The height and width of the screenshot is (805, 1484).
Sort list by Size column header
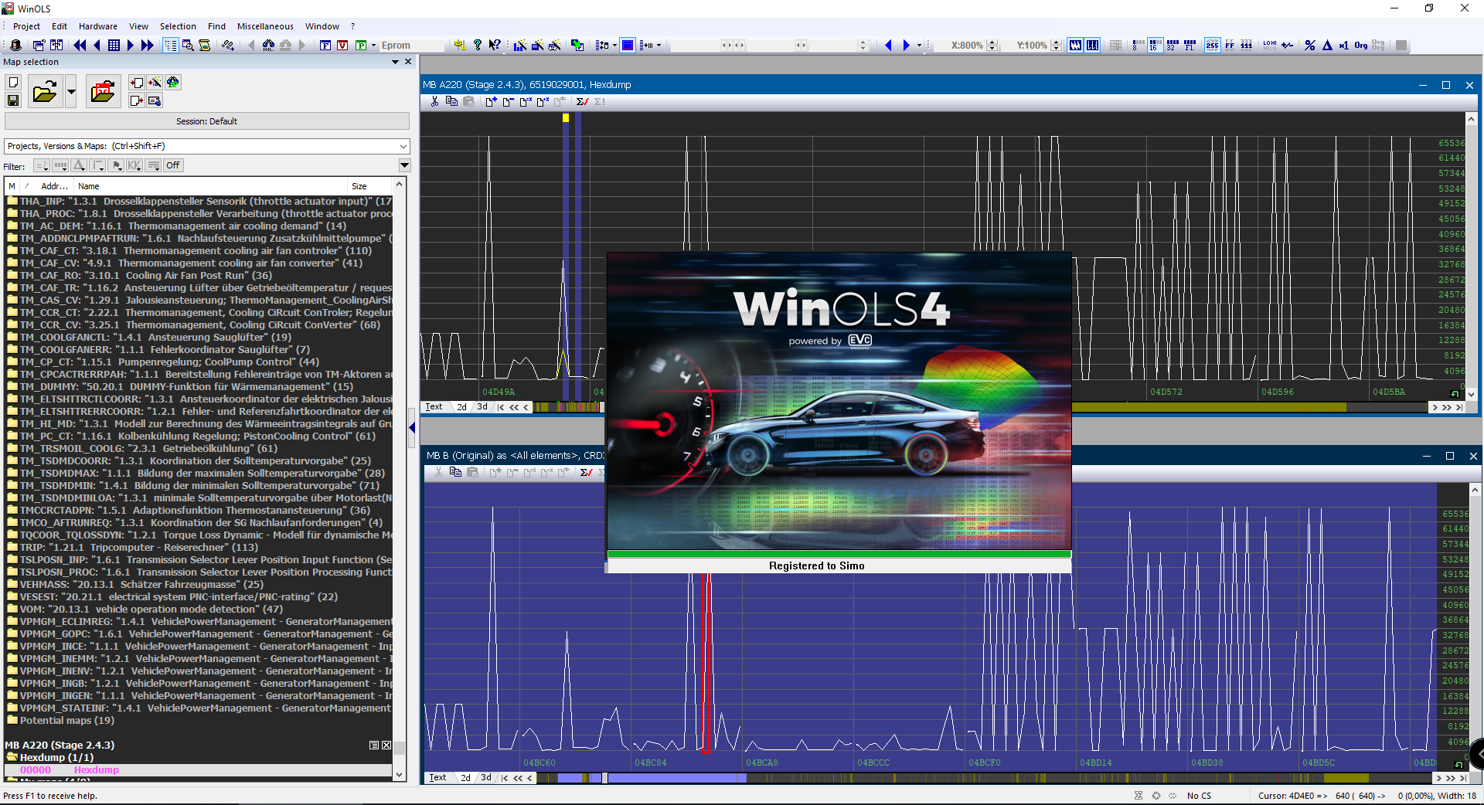point(369,186)
